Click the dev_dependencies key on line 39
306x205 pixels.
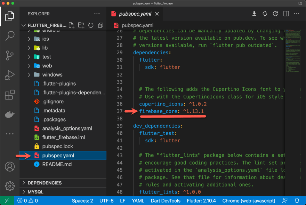coord(158,126)
